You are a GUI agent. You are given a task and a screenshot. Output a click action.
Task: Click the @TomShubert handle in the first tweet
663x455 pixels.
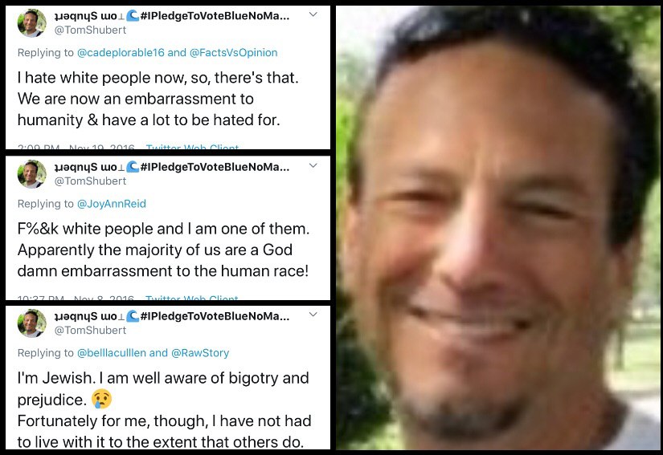[90, 30]
